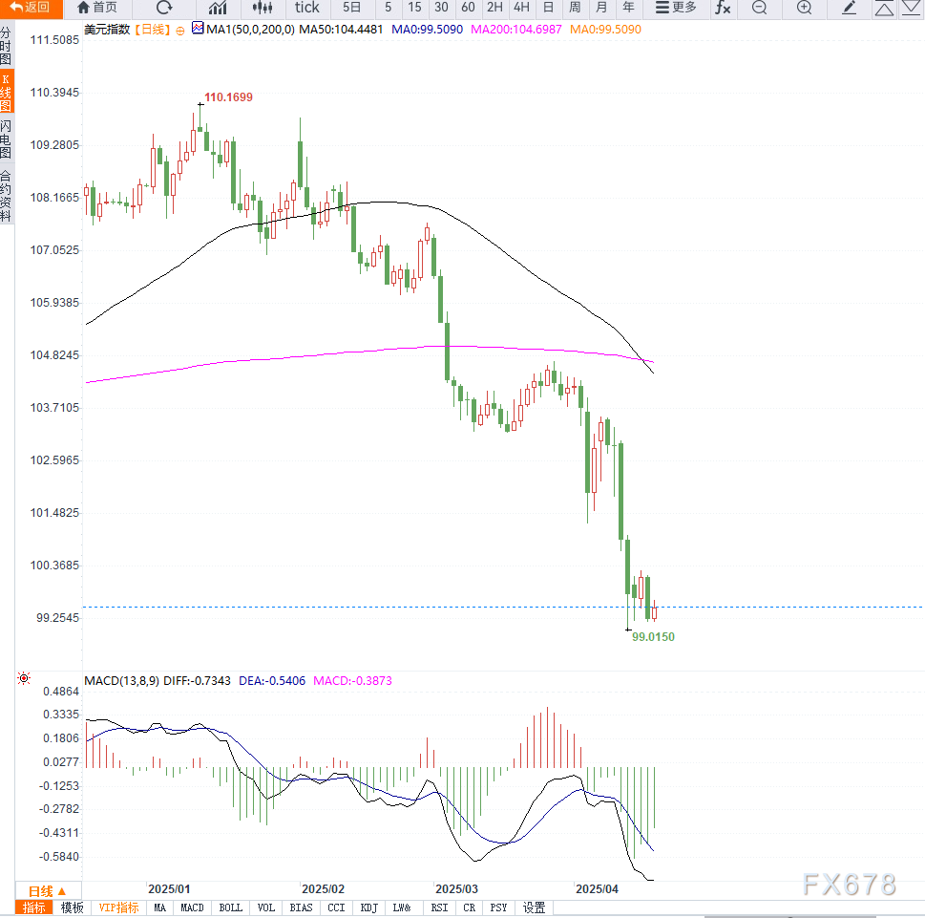Switch to the mountain area chart icon
The image size is (925, 918).
pos(218,8)
